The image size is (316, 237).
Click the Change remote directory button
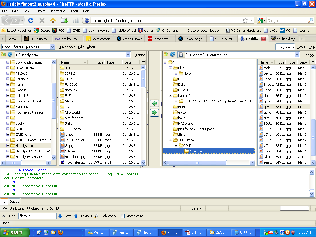309,55
